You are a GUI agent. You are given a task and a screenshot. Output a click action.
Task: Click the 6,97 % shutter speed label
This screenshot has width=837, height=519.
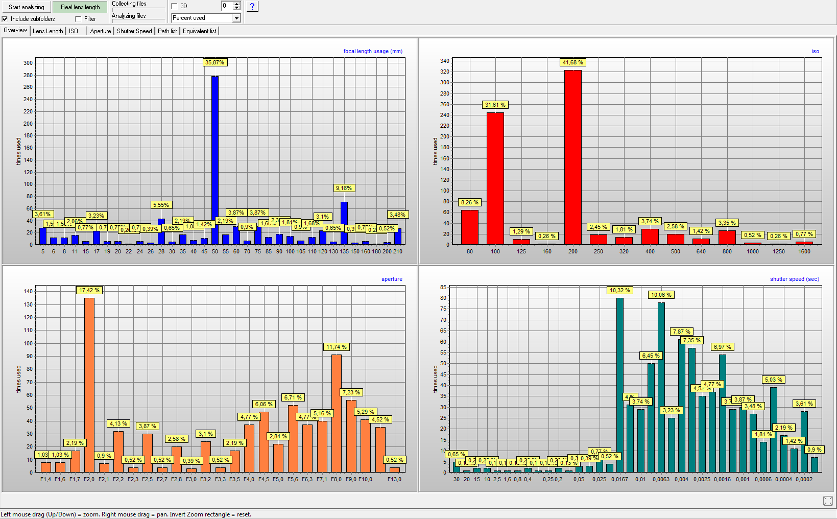(x=723, y=347)
